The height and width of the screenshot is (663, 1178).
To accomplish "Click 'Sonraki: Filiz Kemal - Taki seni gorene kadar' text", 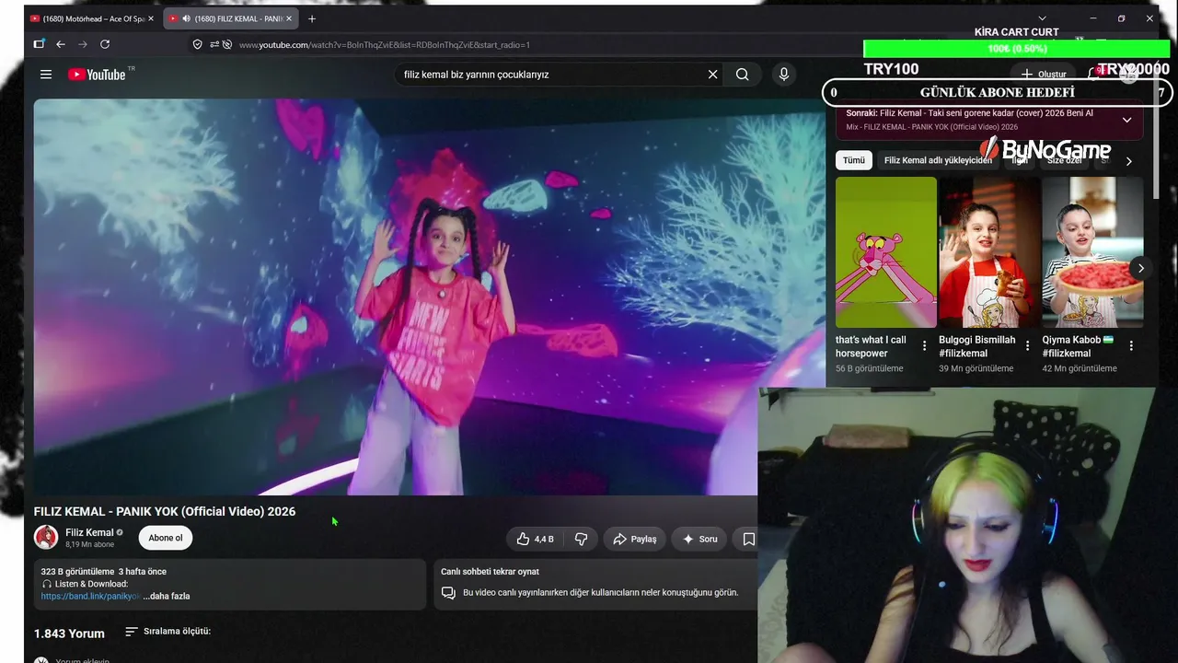I will coord(969,113).
